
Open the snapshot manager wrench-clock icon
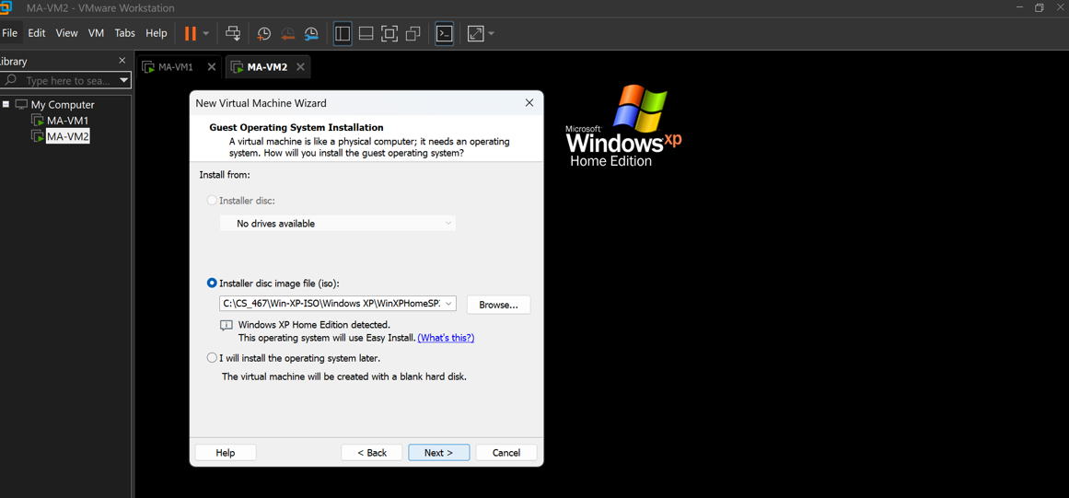311,33
